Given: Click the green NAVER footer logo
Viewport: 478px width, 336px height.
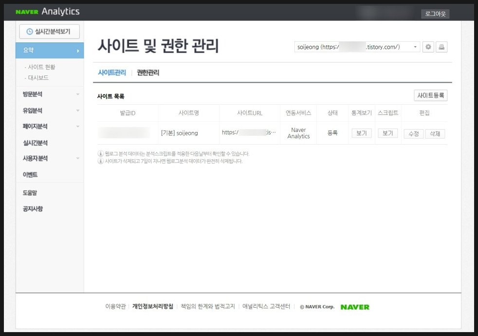Looking at the screenshot, I should [x=355, y=307].
